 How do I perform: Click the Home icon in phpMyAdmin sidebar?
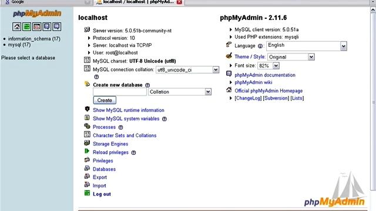point(17,26)
